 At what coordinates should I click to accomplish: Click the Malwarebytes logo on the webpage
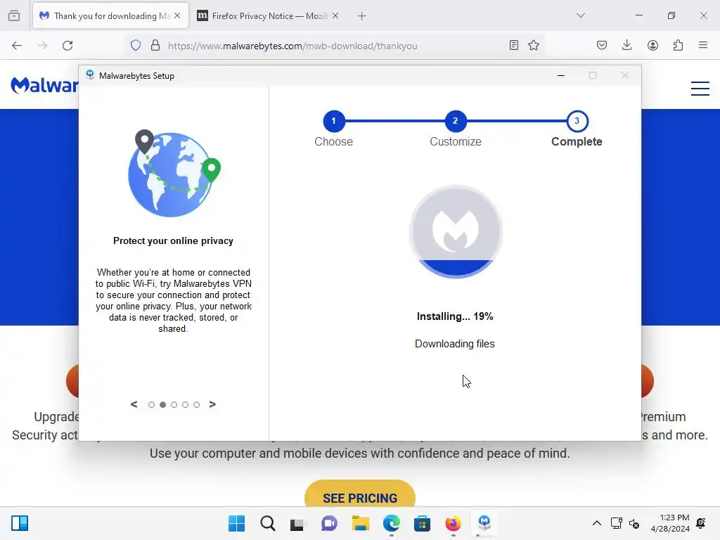[x=44, y=85]
